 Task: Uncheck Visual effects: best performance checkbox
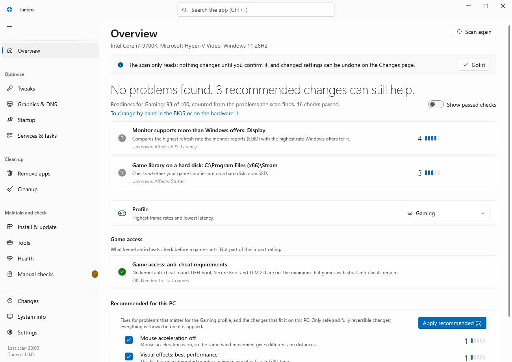pyautogui.click(x=129, y=356)
